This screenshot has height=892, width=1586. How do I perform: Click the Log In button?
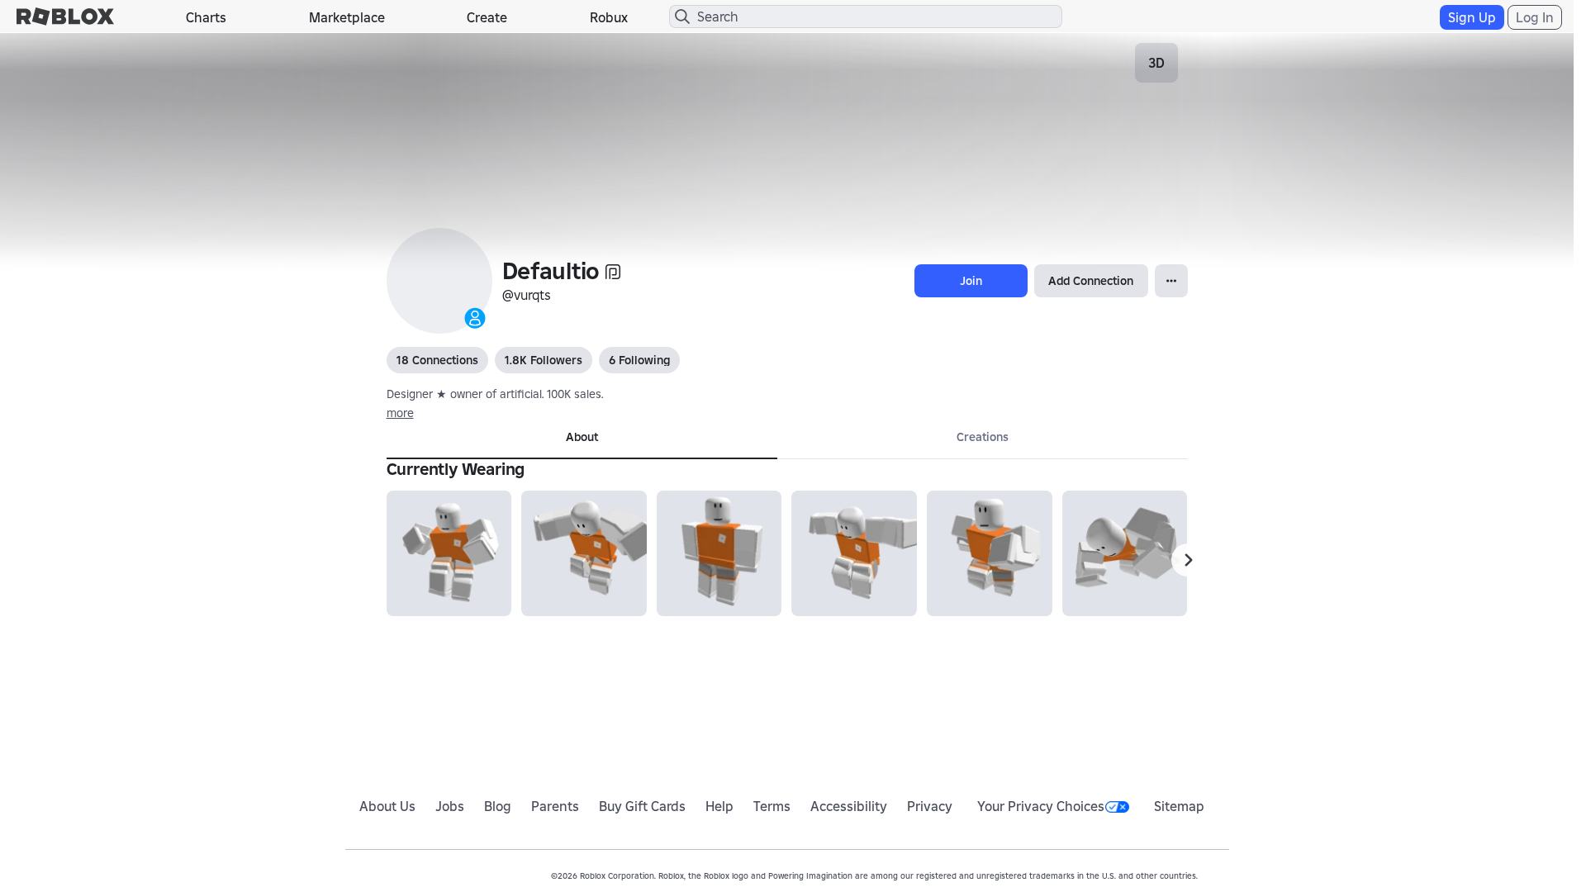tap(1534, 17)
